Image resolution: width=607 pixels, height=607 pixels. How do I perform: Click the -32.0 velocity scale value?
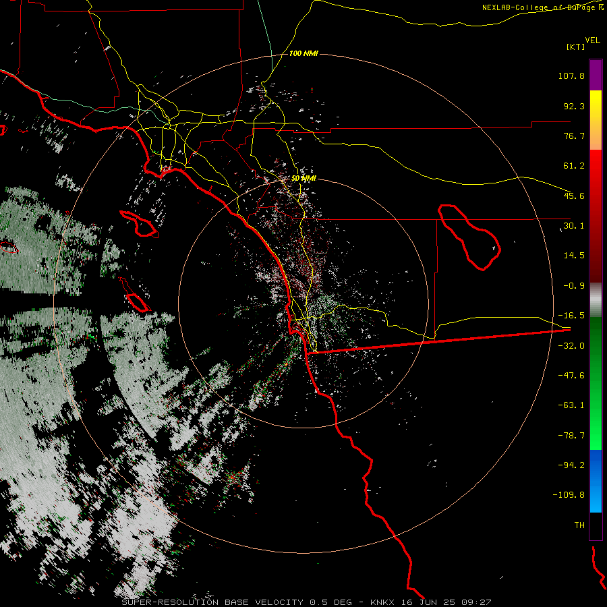571,346
